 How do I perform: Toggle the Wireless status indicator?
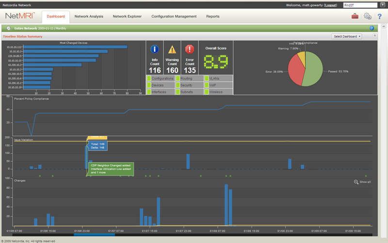[x=207, y=92]
